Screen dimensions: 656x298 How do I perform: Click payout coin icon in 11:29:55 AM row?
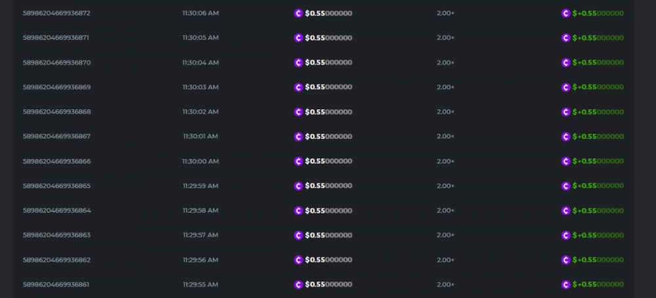click(x=565, y=284)
